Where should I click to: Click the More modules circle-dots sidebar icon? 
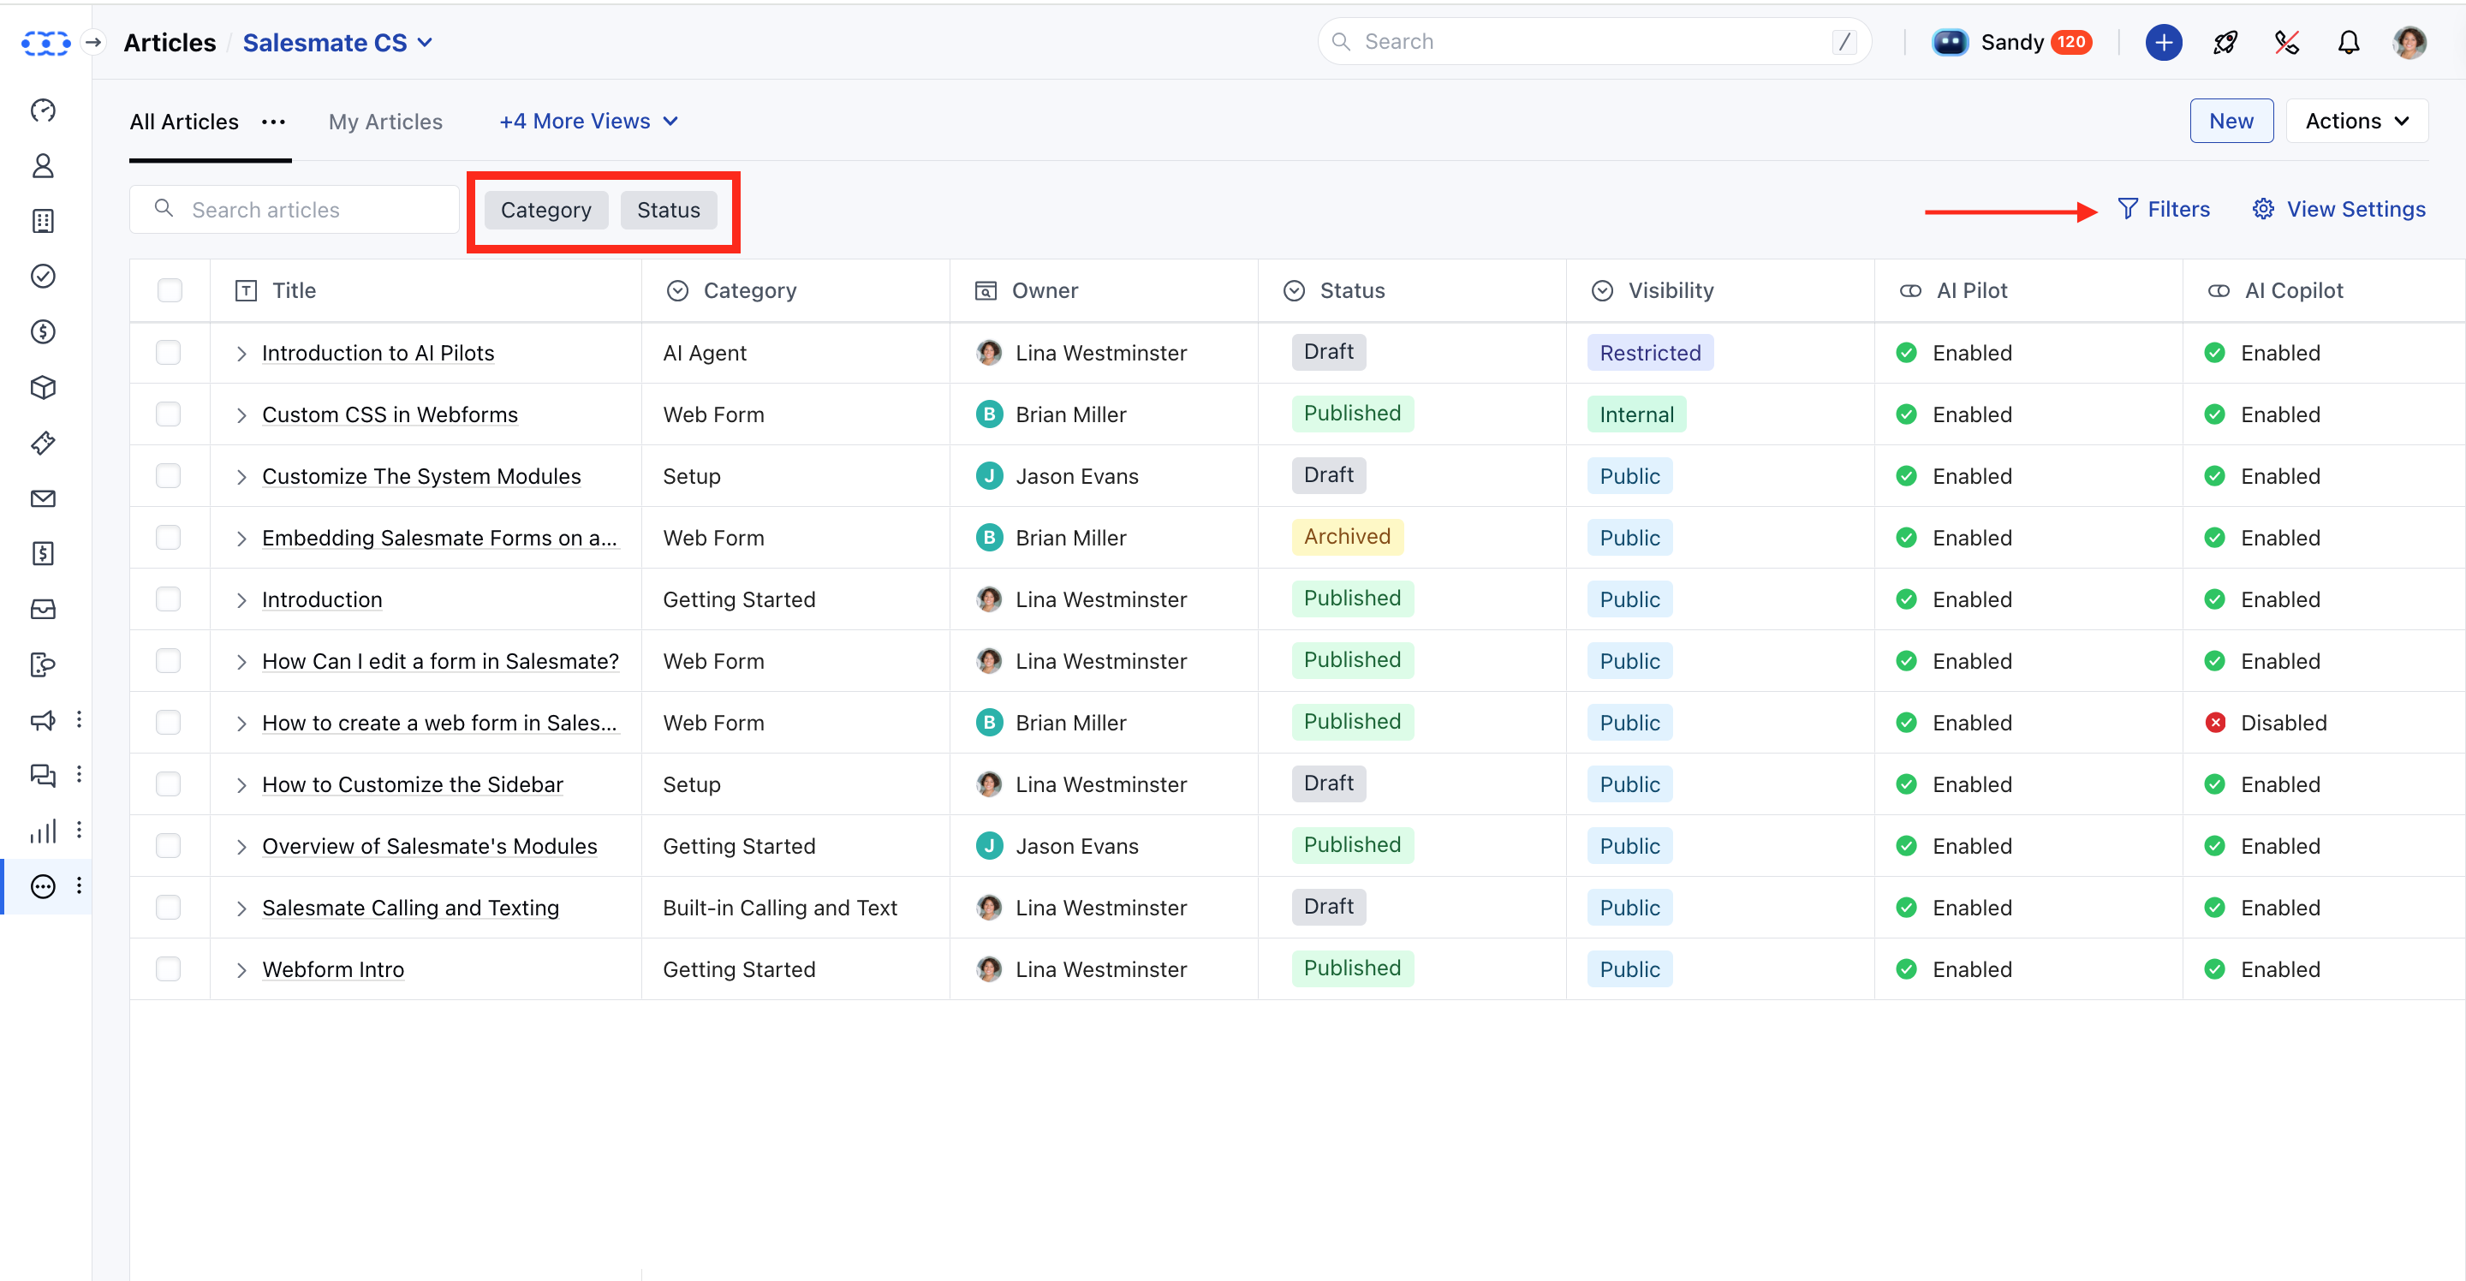point(43,885)
